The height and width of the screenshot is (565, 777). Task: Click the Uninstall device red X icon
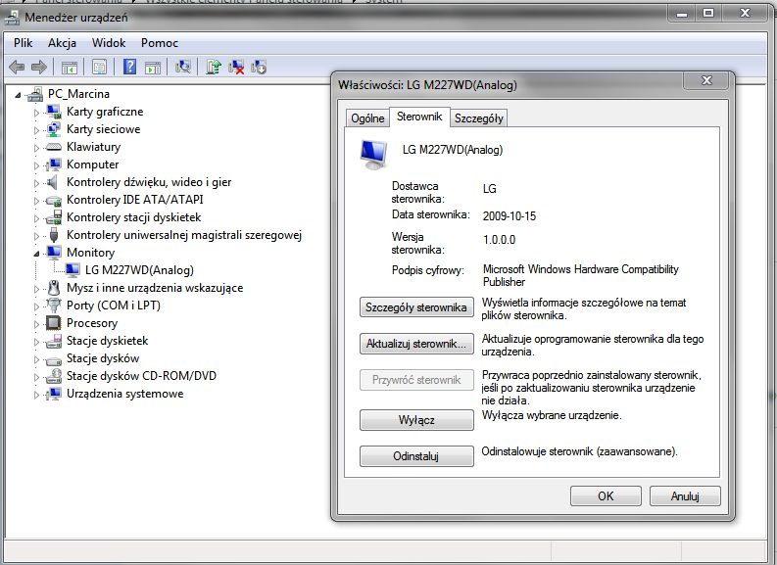pyautogui.click(x=236, y=67)
